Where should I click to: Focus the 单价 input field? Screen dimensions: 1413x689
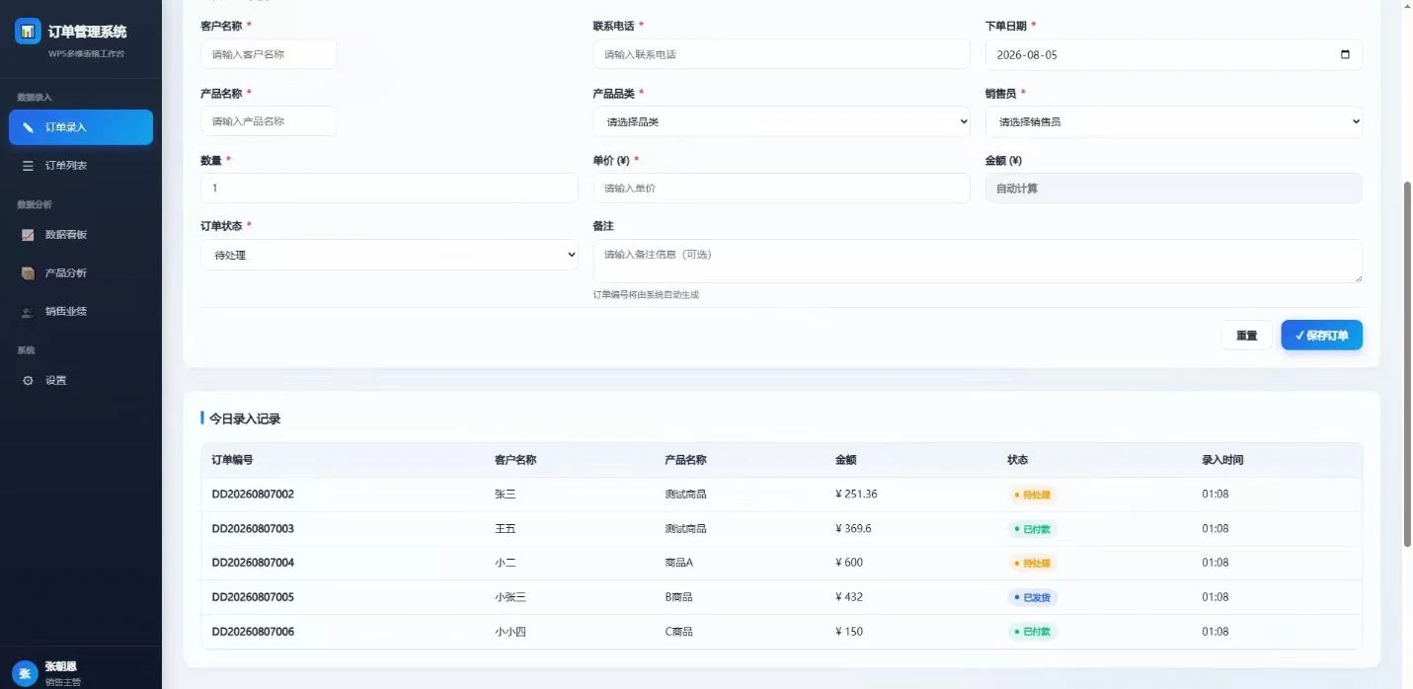(781, 188)
